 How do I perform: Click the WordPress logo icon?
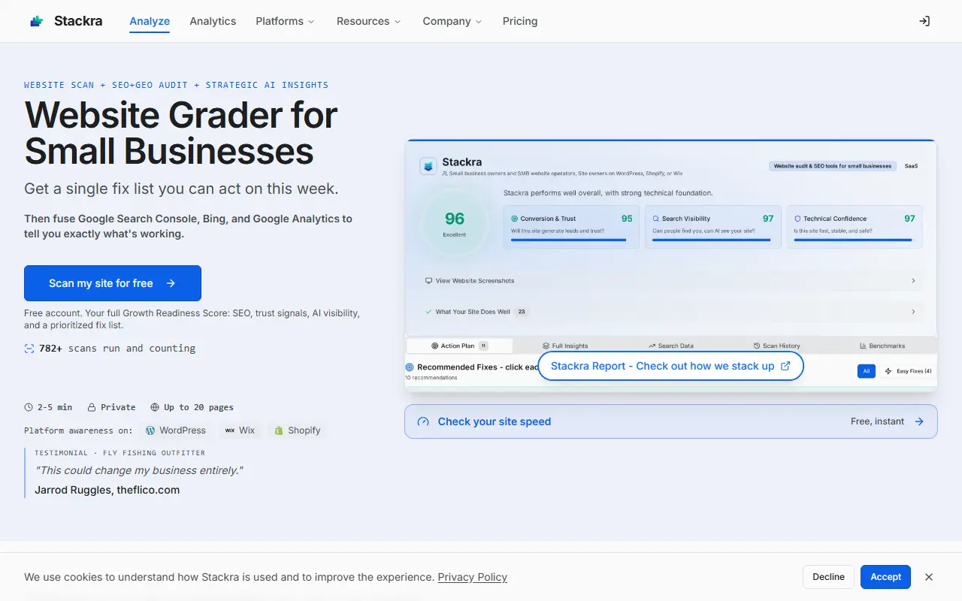(150, 430)
